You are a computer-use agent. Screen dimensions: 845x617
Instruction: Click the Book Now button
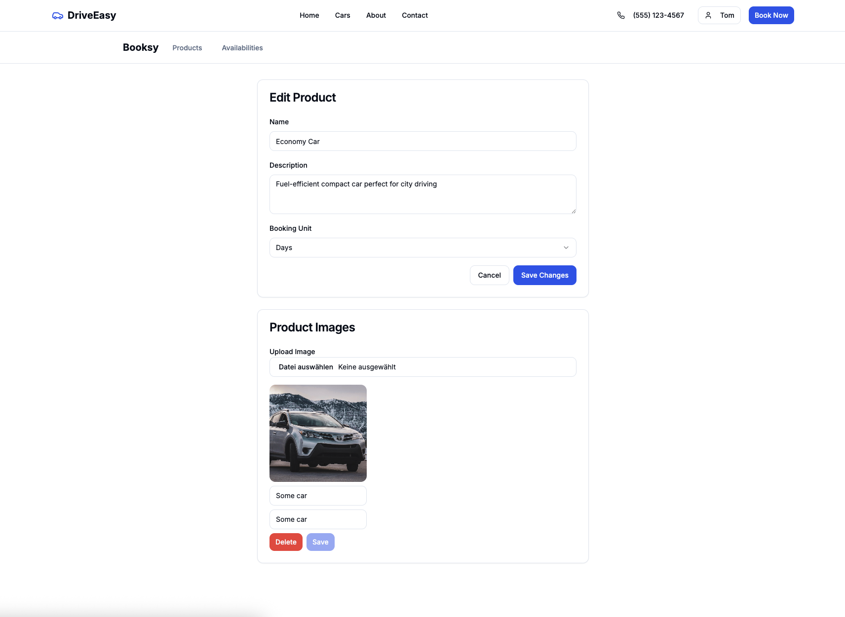pos(771,15)
